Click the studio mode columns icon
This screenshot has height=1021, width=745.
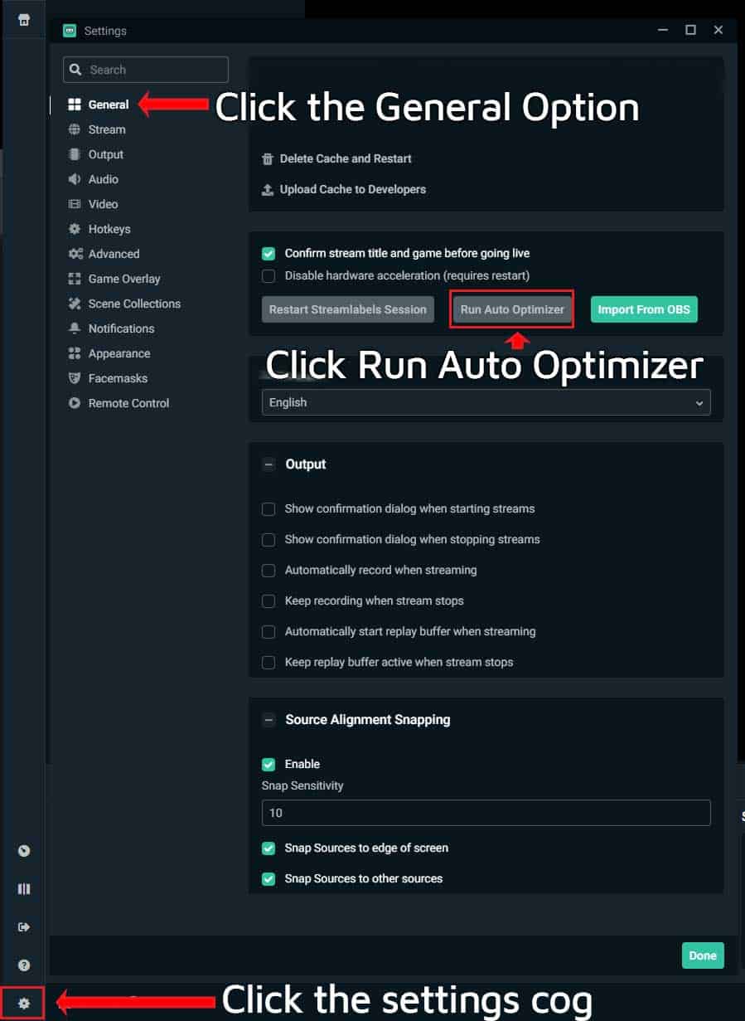pos(24,889)
